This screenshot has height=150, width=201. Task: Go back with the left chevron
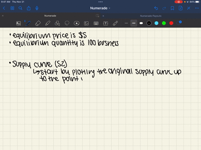4,8
